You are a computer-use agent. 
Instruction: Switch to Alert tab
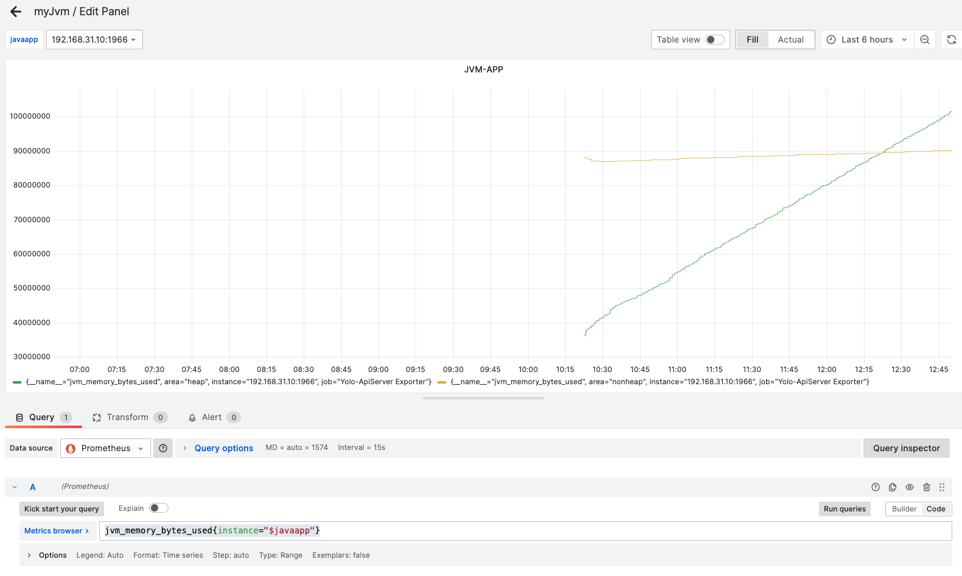214,418
